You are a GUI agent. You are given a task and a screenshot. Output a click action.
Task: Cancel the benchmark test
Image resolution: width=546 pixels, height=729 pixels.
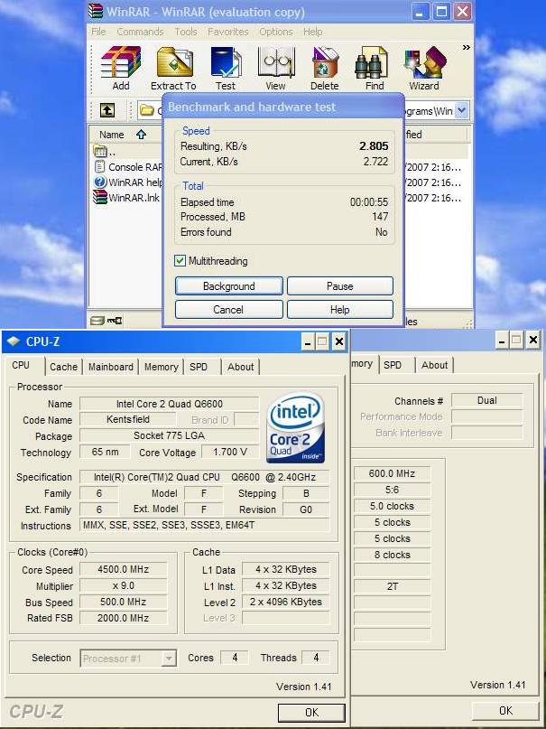click(x=229, y=310)
